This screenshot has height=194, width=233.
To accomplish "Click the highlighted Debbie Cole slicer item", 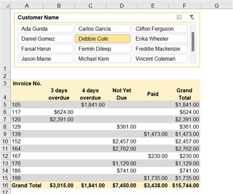I will pos(103,39).
